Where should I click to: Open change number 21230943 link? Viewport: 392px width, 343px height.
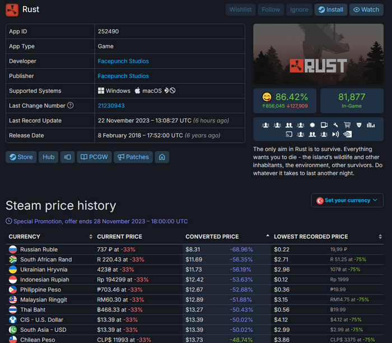tap(111, 106)
